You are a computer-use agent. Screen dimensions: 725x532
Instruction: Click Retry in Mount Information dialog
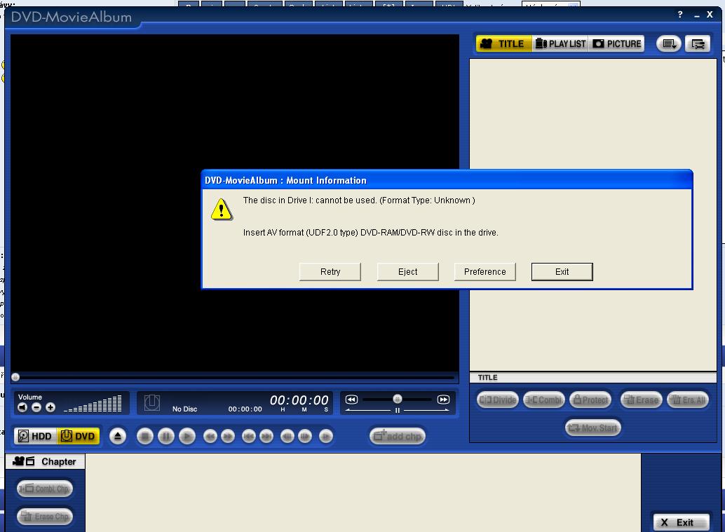[330, 272]
